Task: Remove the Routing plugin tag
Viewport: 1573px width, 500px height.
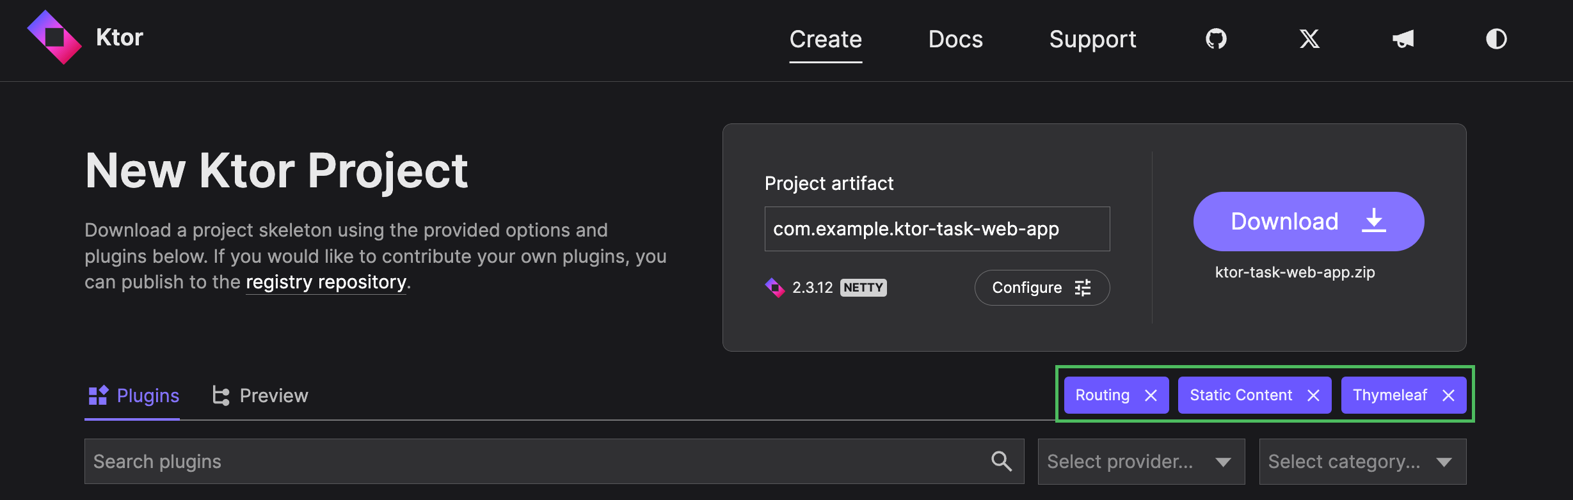Action: [x=1151, y=396]
